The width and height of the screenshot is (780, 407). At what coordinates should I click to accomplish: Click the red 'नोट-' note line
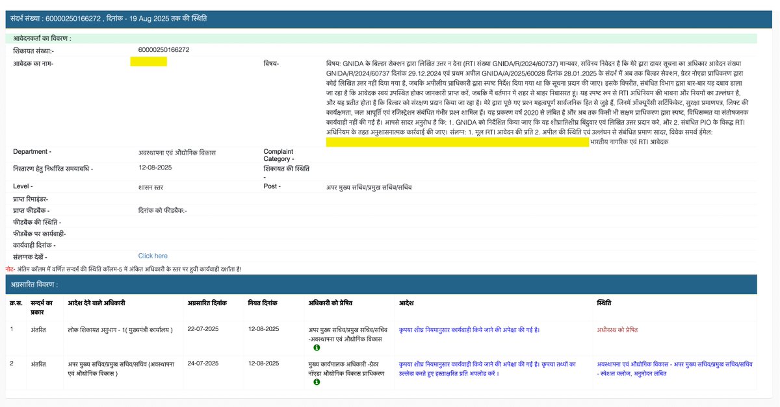click(123, 268)
